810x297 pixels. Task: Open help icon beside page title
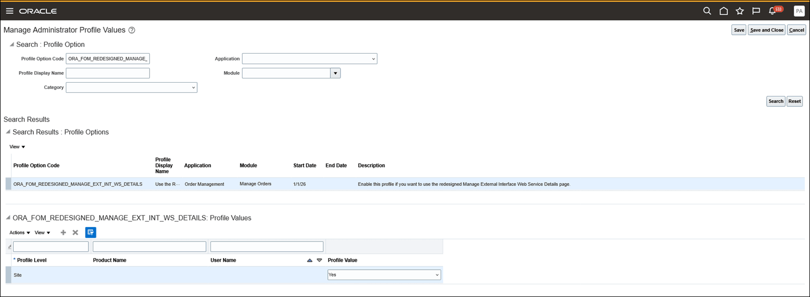[x=132, y=30]
